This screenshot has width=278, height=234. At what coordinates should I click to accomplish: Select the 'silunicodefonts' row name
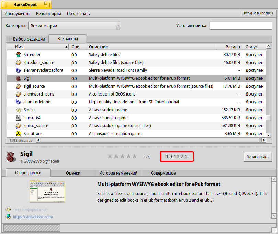point(37,102)
